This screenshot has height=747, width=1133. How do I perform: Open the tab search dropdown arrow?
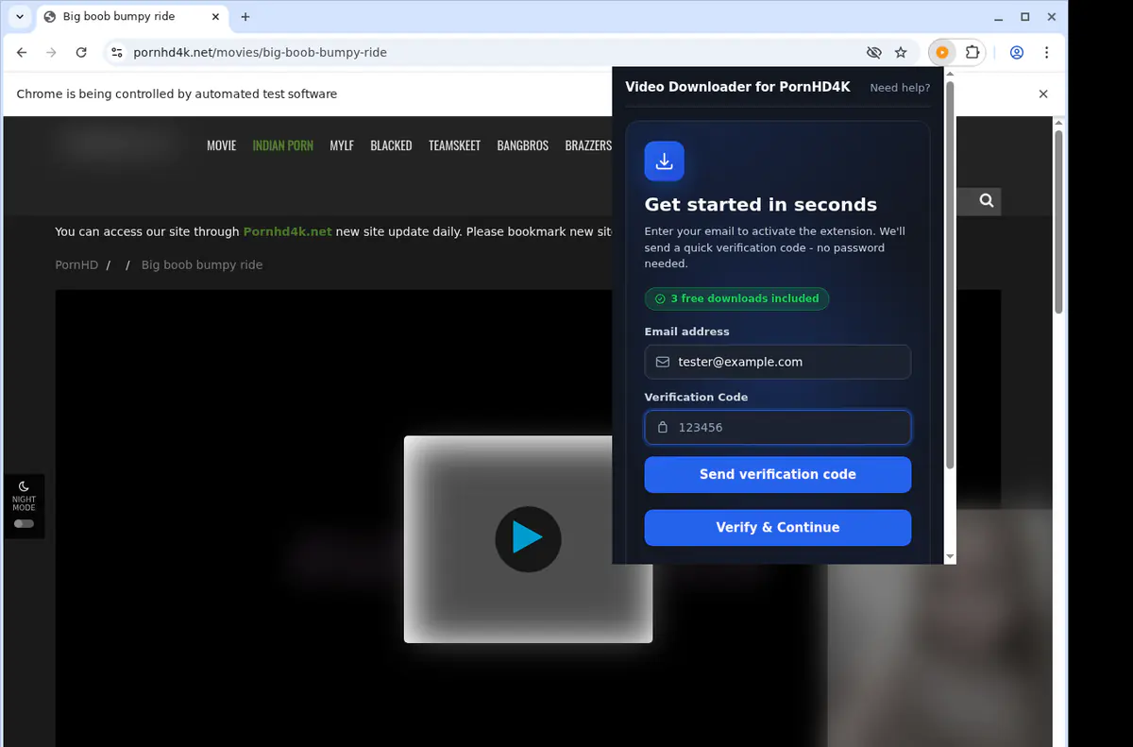pyautogui.click(x=20, y=17)
